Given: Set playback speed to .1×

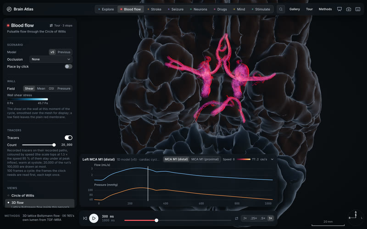Looking at the screenshot, I should (x=245, y=218).
